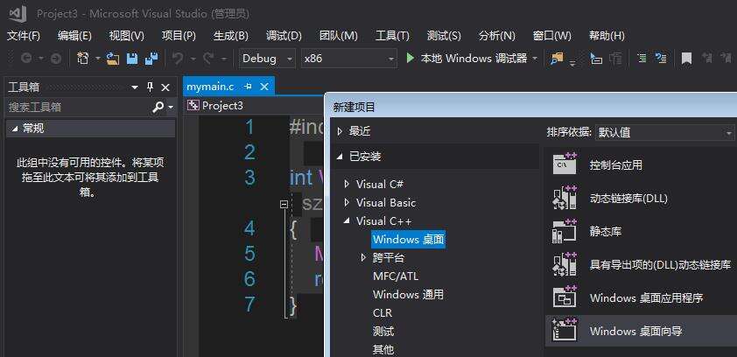Click the Navigate Backward icon
Viewport: 737px width, 357px height.
[26, 59]
